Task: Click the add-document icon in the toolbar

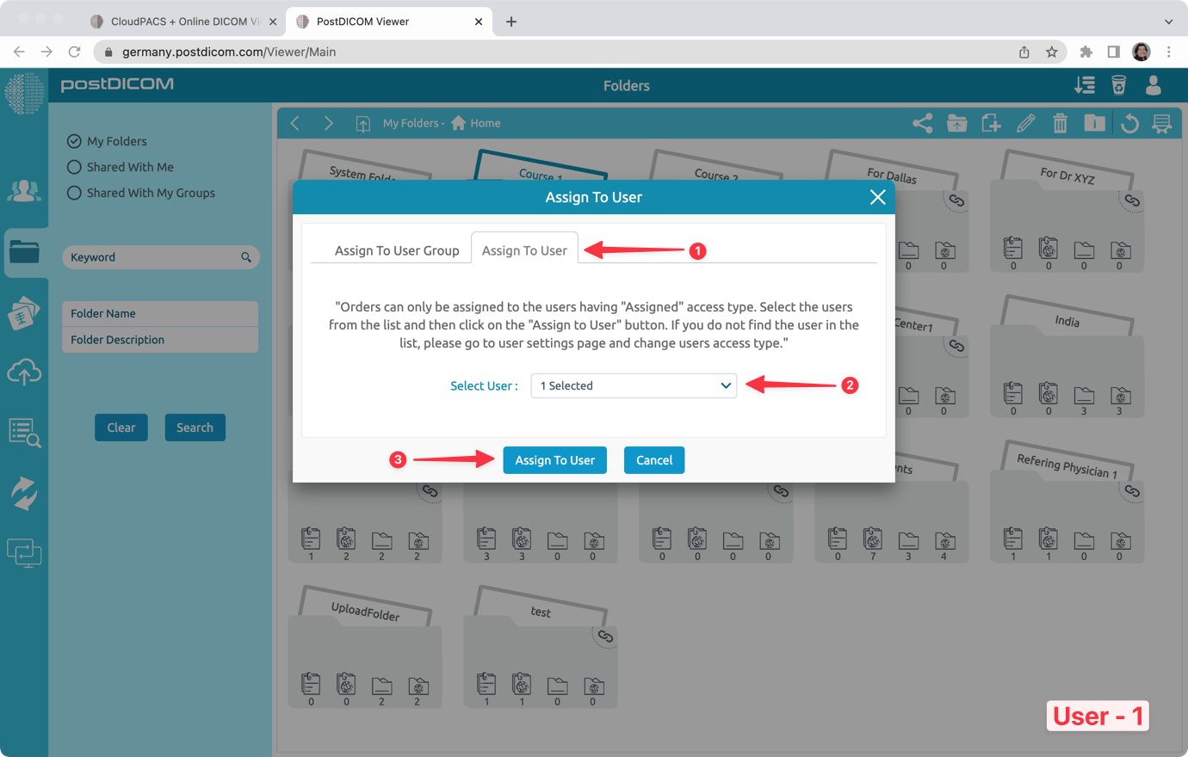Action: point(991,123)
